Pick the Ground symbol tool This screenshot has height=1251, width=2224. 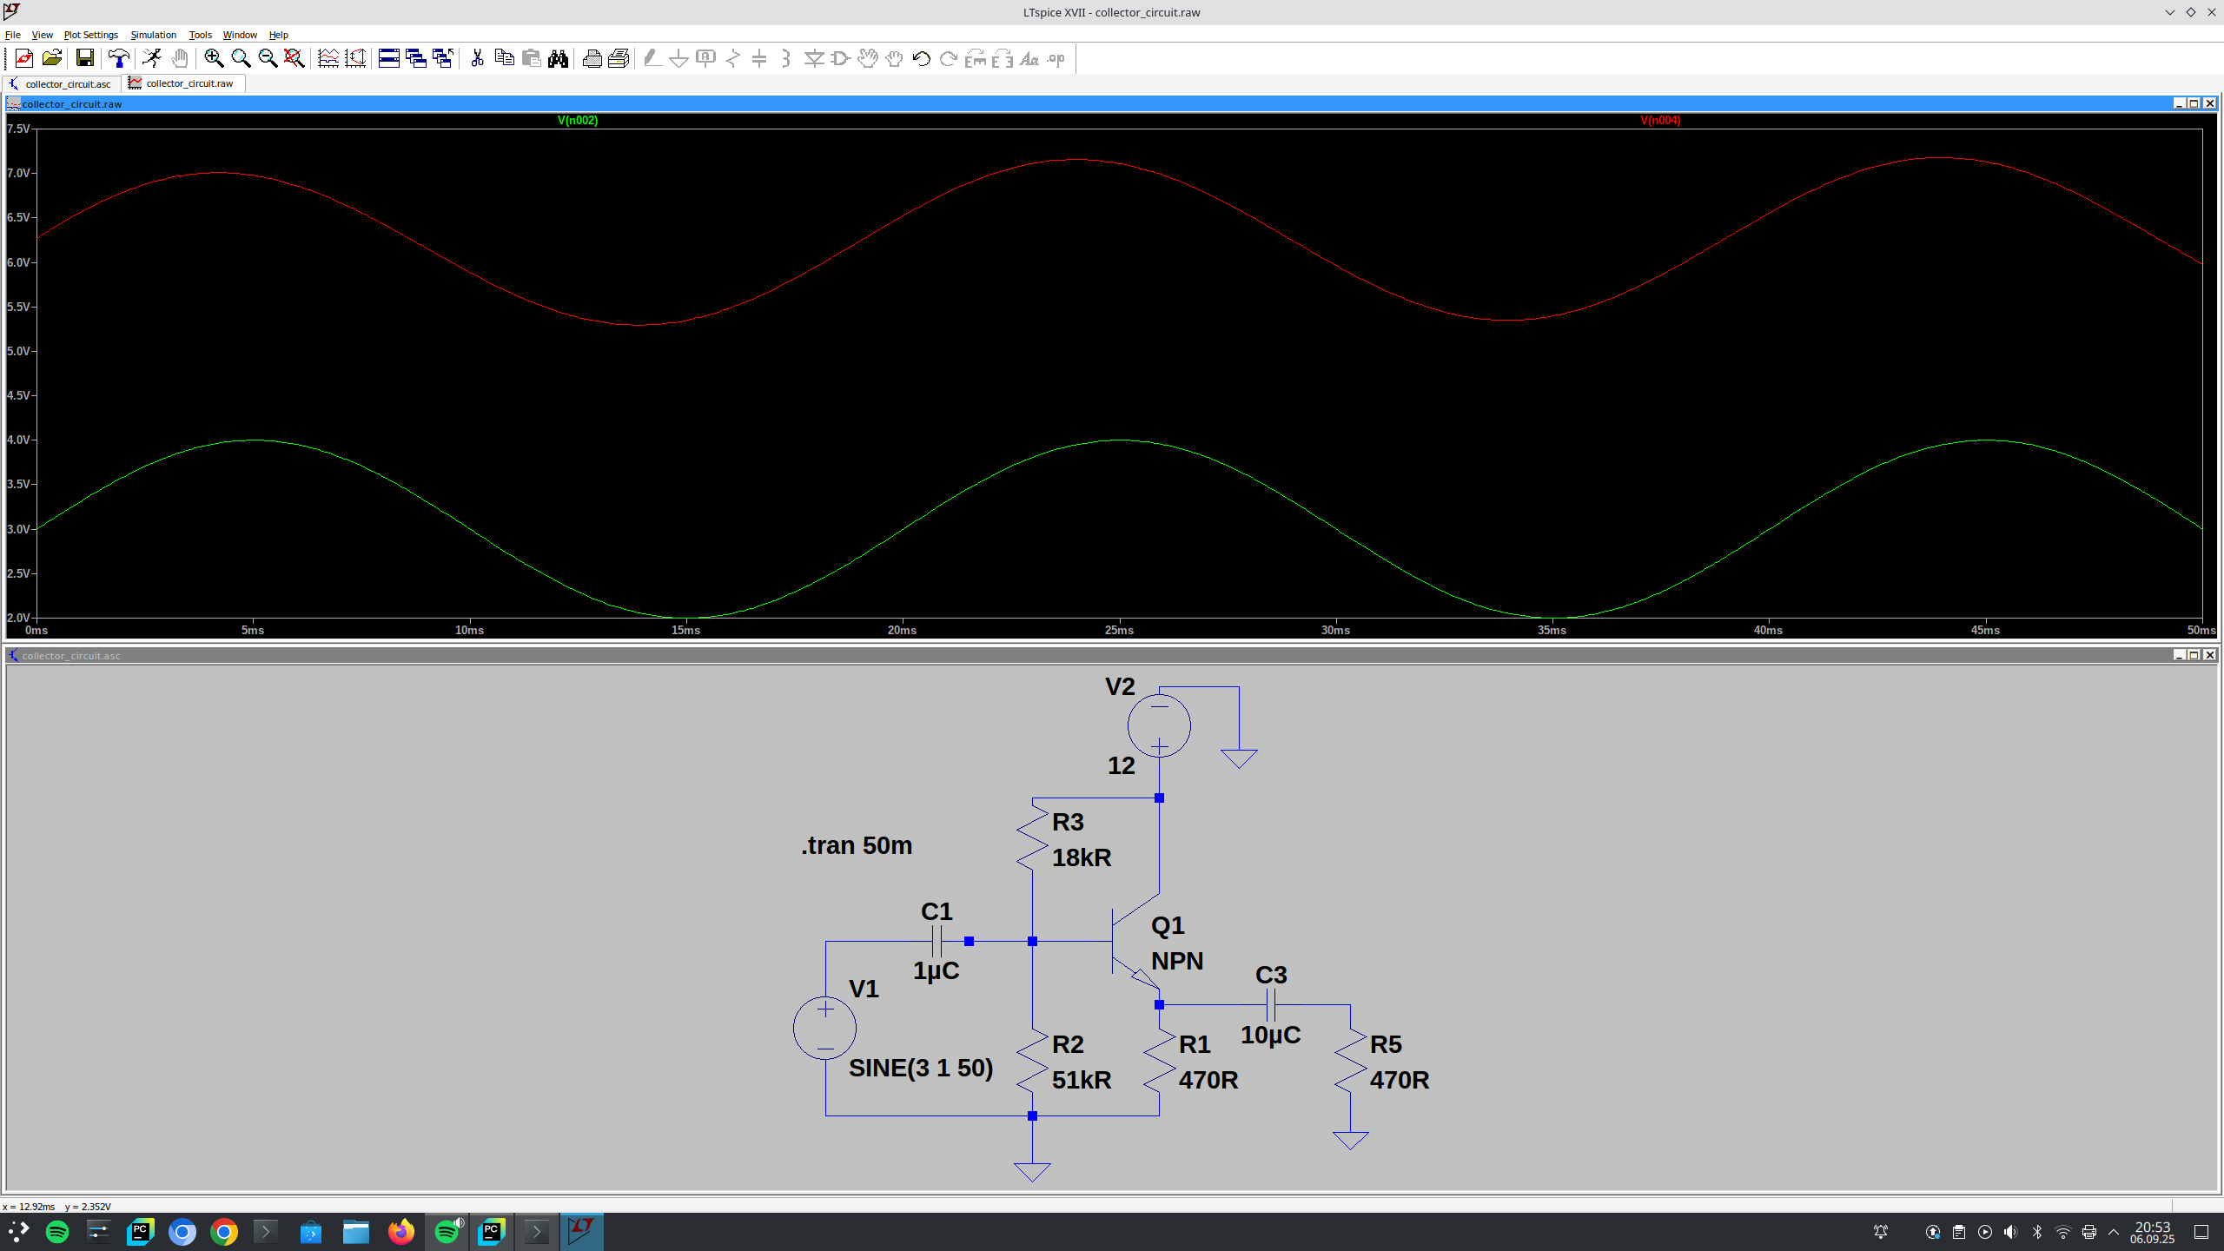pyautogui.click(x=678, y=58)
